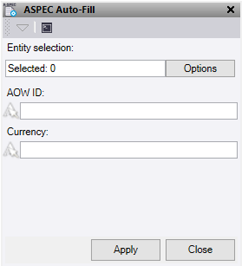Click the Apply button
This screenshot has width=242, height=266.
(125, 250)
